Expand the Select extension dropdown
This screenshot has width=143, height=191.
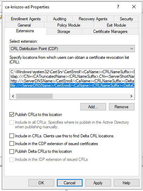(72, 49)
